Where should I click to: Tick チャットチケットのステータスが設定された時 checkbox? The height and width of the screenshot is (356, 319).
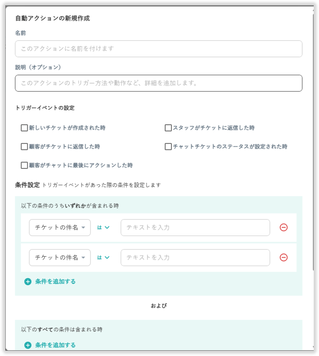click(x=168, y=147)
